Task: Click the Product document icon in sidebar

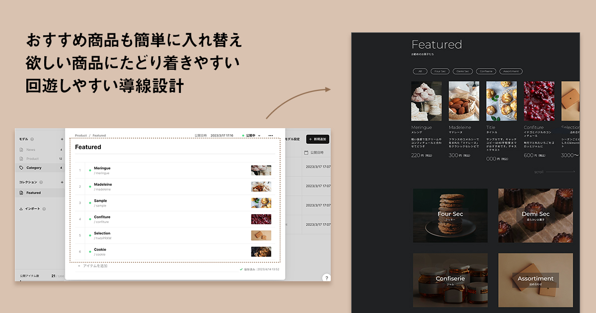Action: [21, 158]
